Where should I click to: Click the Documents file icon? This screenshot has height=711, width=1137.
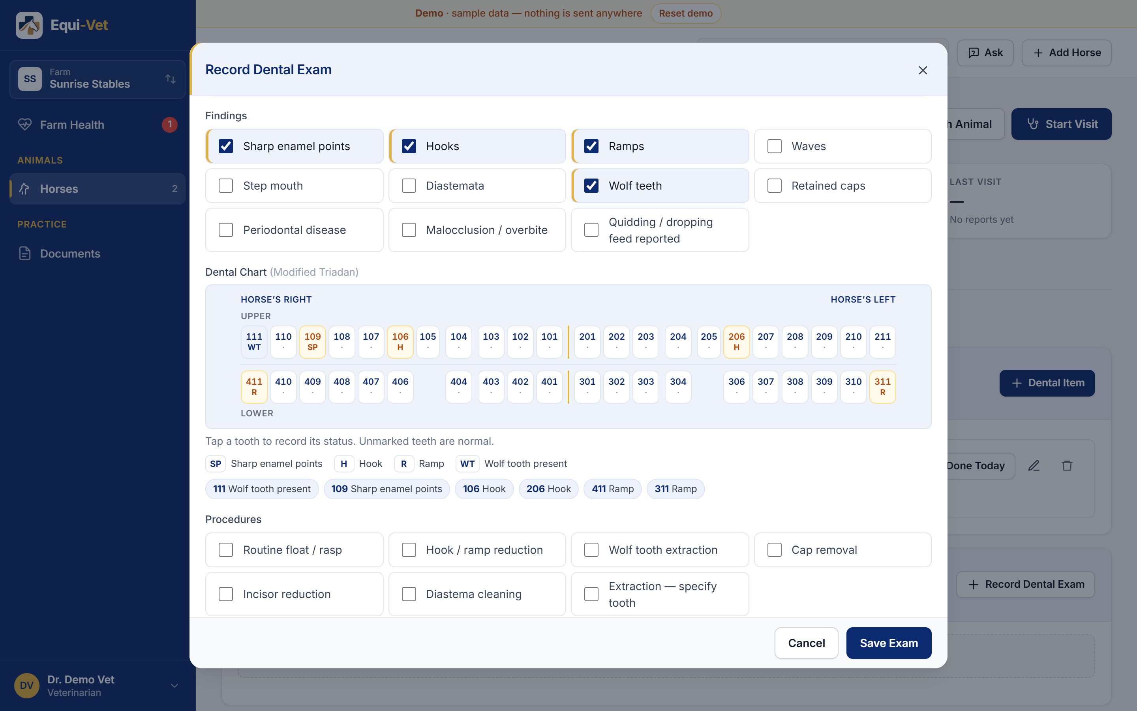pos(25,254)
